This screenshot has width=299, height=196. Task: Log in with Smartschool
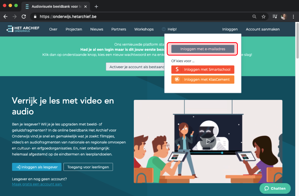[x=203, y=70]
